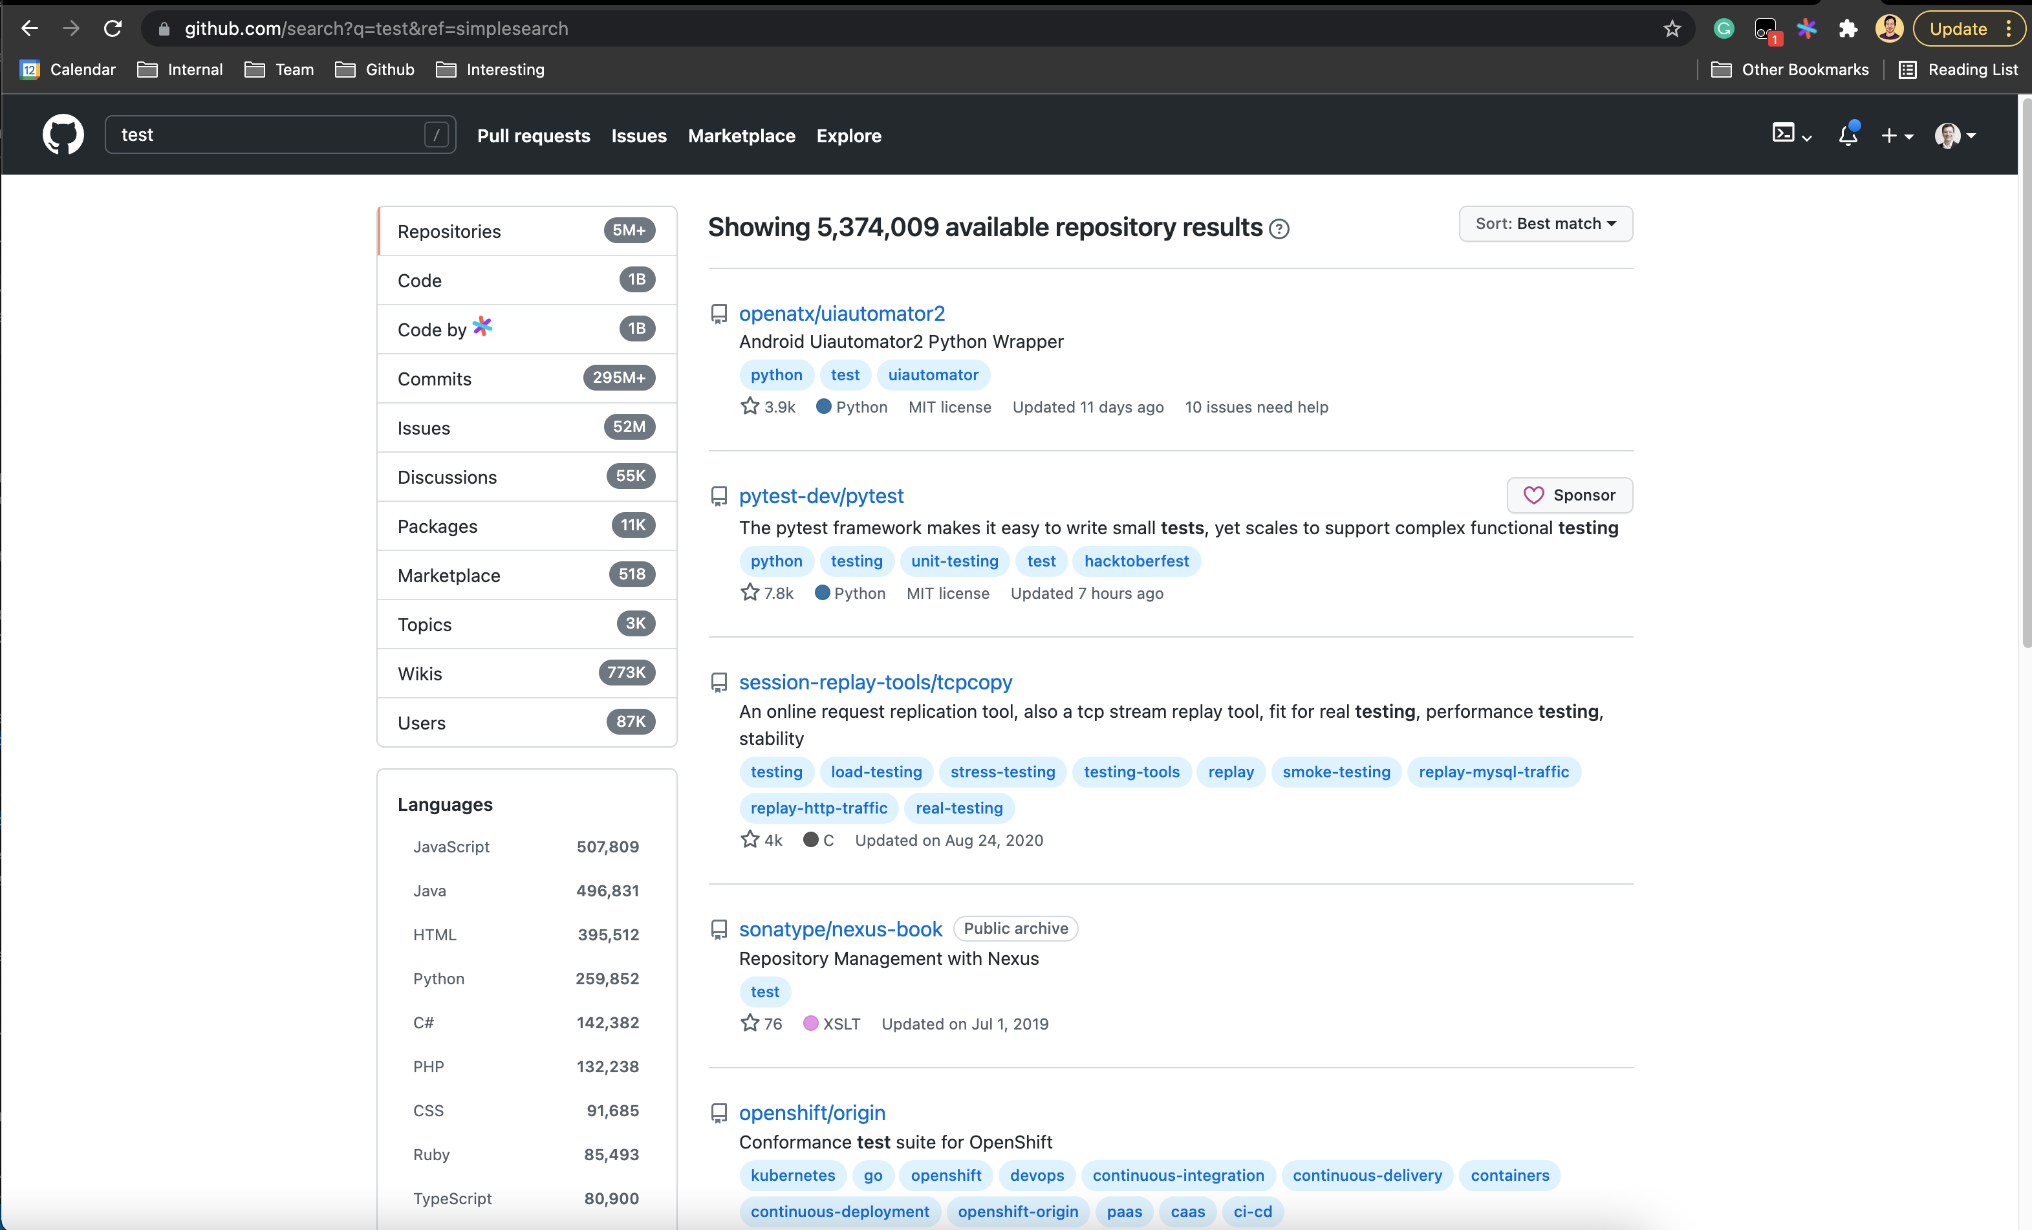Viewport: 2032px width, 1230px height.
Task: Click the uiautomator topic tag
Action: coord(933,374)
